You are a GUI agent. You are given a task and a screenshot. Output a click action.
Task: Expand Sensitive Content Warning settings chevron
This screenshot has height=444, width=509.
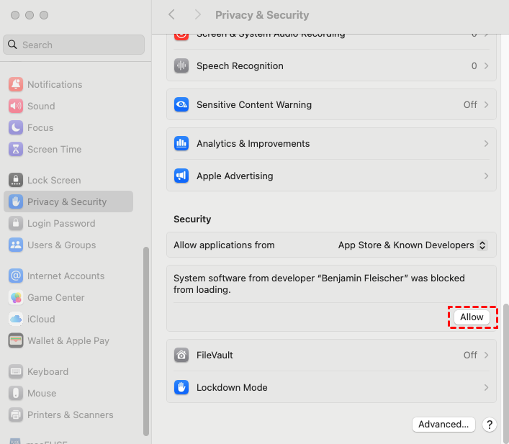click(x=487, y=104)
